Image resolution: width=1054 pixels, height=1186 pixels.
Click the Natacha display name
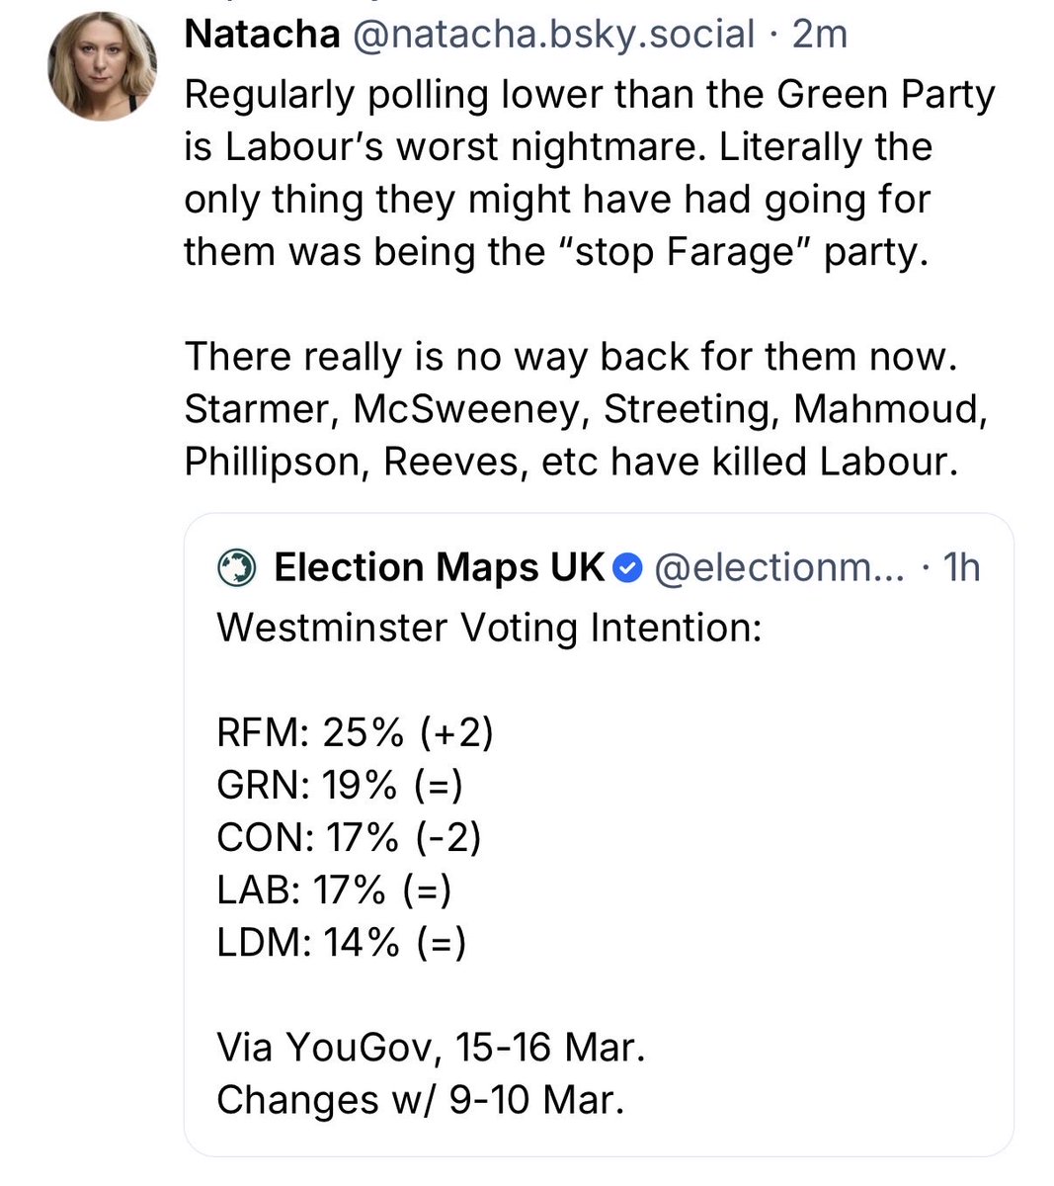pos(262,35)
